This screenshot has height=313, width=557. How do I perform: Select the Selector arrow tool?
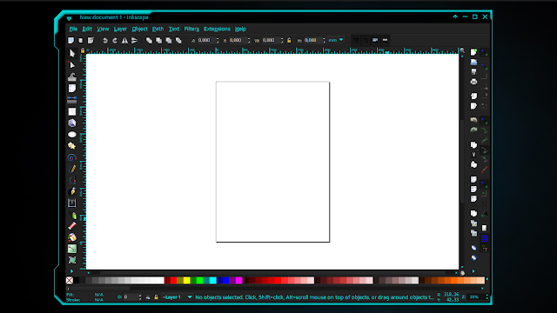pyautogui.click(x=72, y=53)
